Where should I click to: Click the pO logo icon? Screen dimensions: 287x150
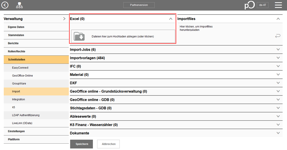[249, 5]
